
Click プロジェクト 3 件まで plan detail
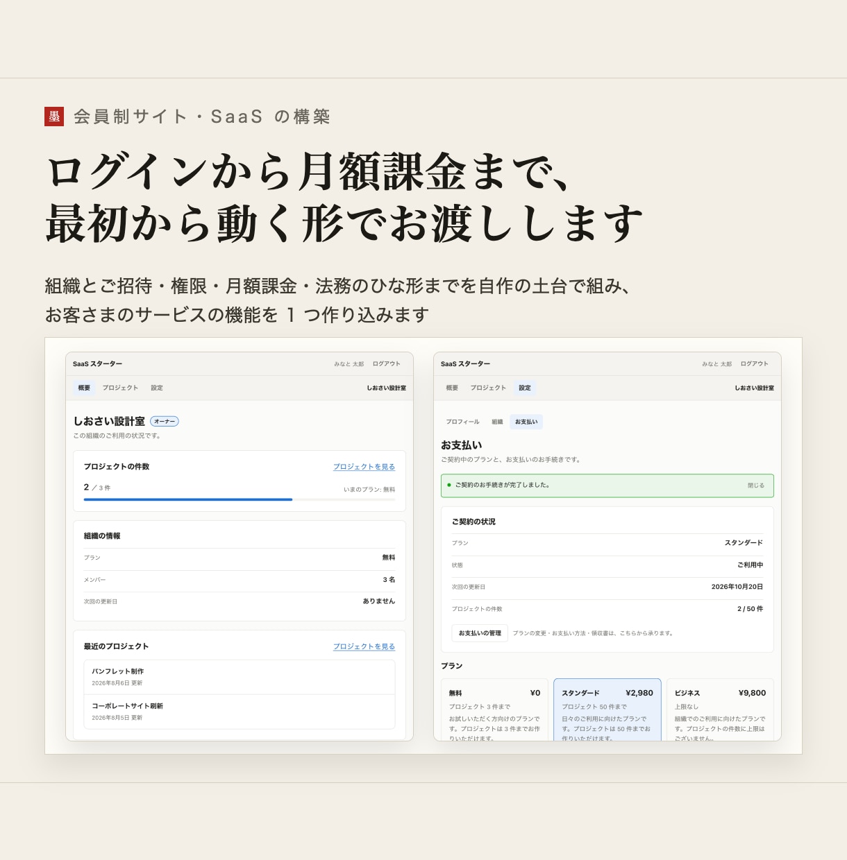point(479,707)
